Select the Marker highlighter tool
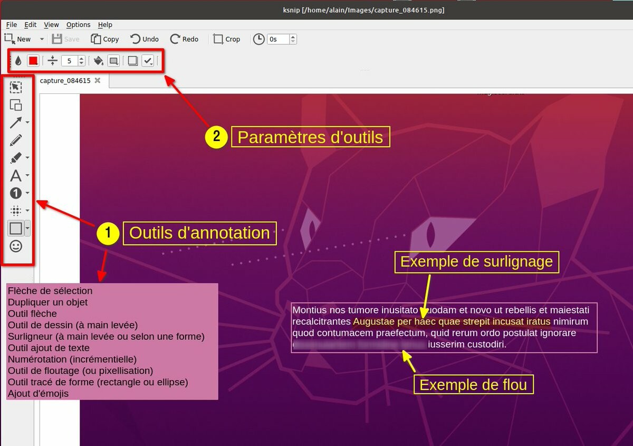Screen dimensions: 633x446 click(x=16, y=157)
